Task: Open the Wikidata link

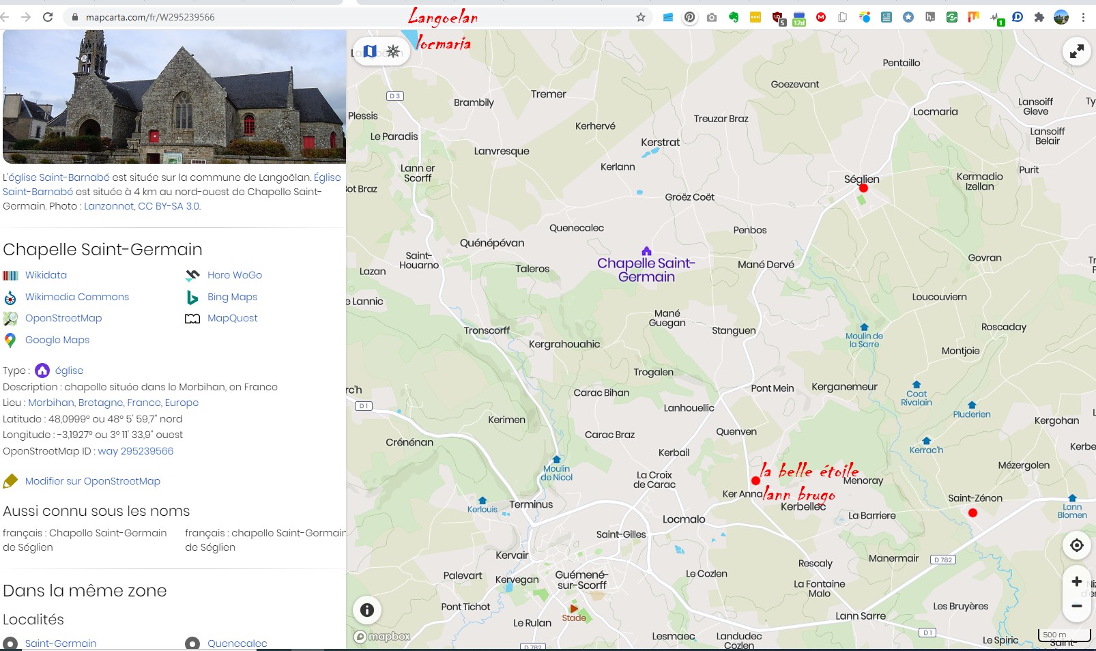Action: (46, 275)
